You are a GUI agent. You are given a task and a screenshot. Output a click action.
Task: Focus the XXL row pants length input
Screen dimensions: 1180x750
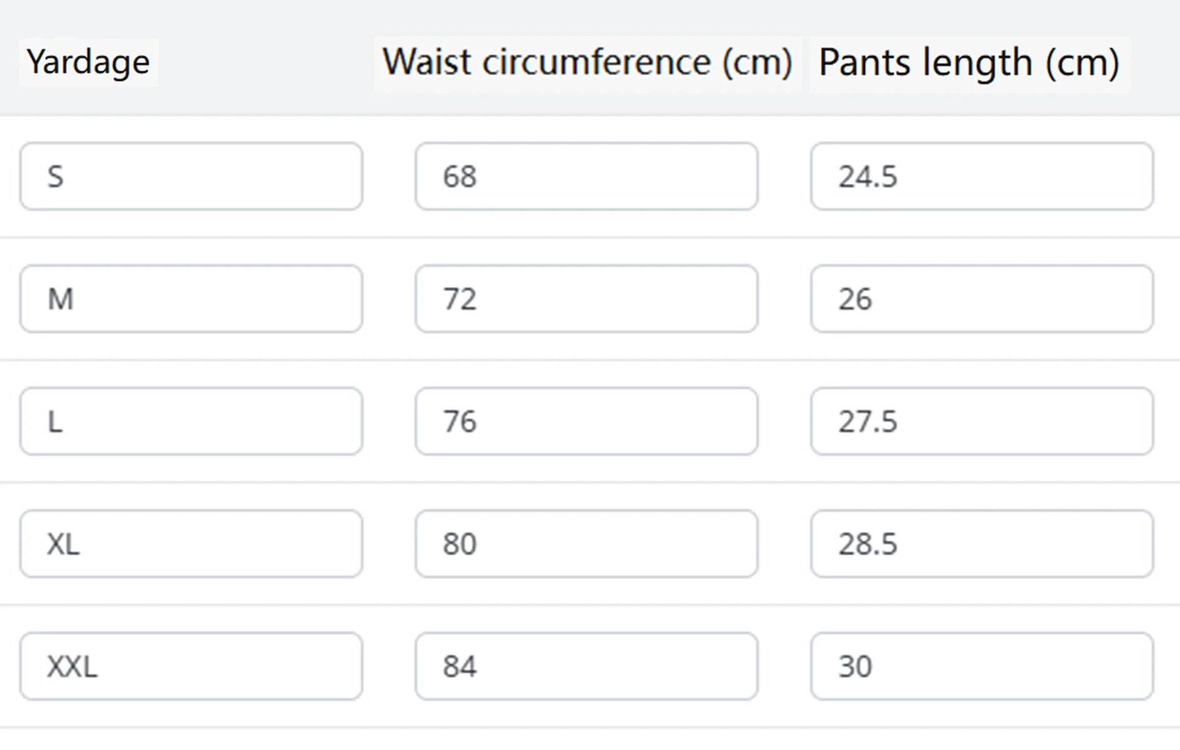coord(982,667)
